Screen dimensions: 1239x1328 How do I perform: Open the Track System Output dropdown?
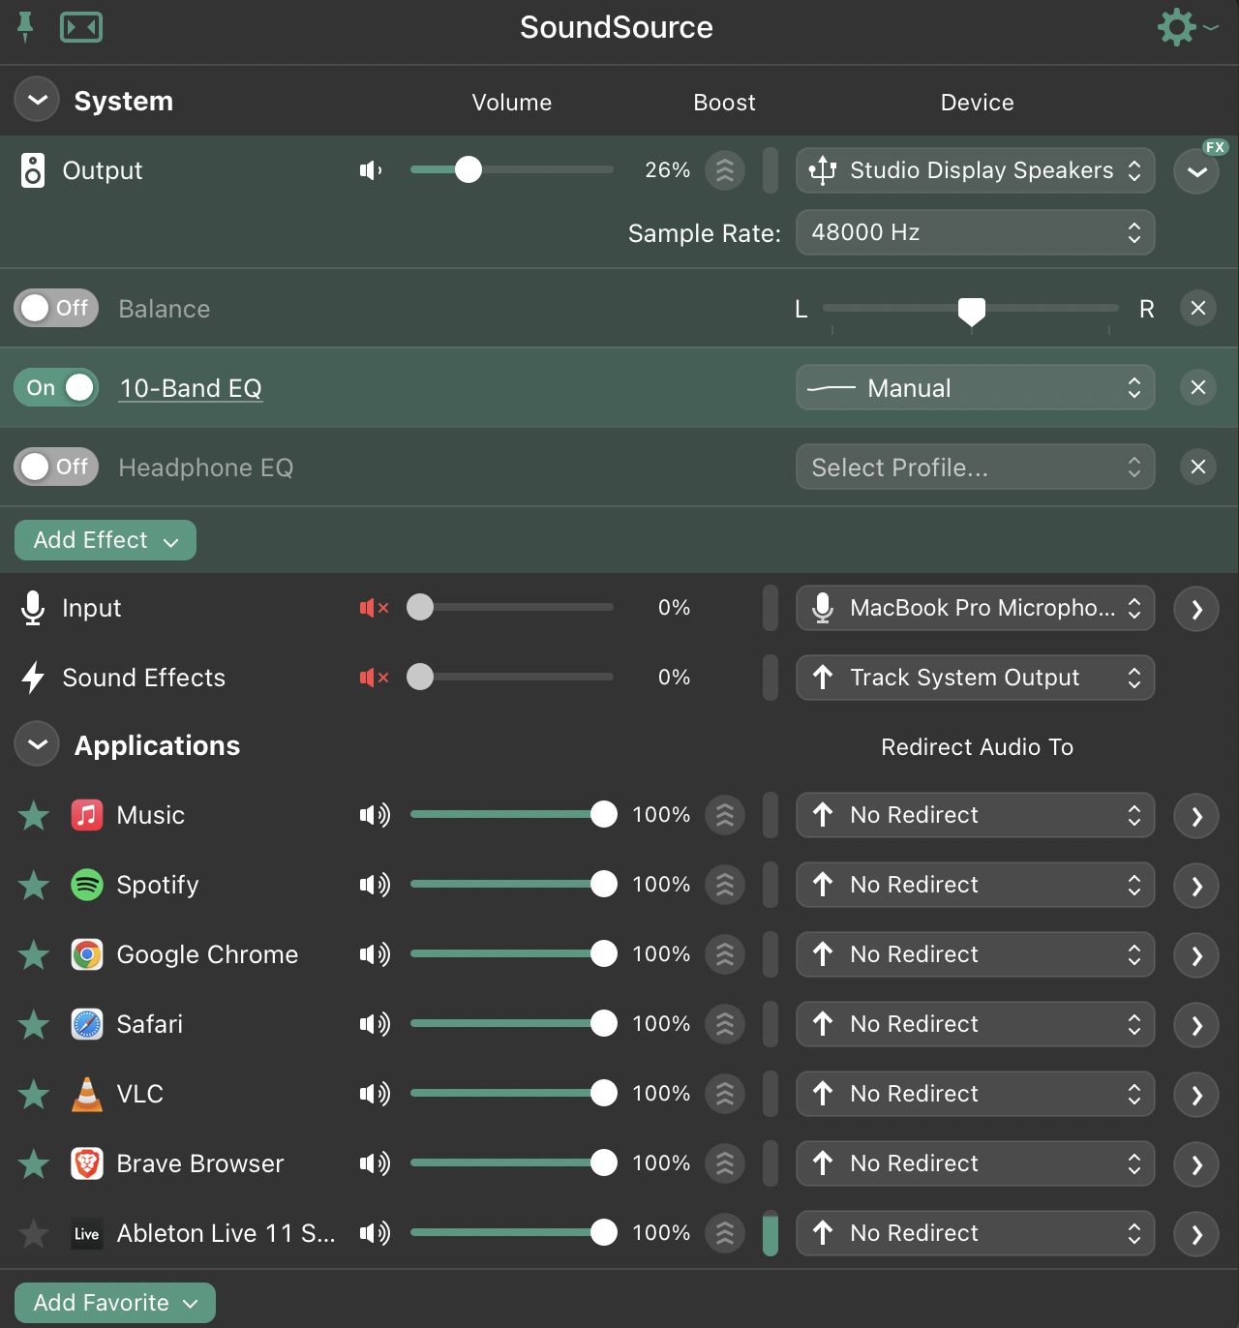click(976, 678)
